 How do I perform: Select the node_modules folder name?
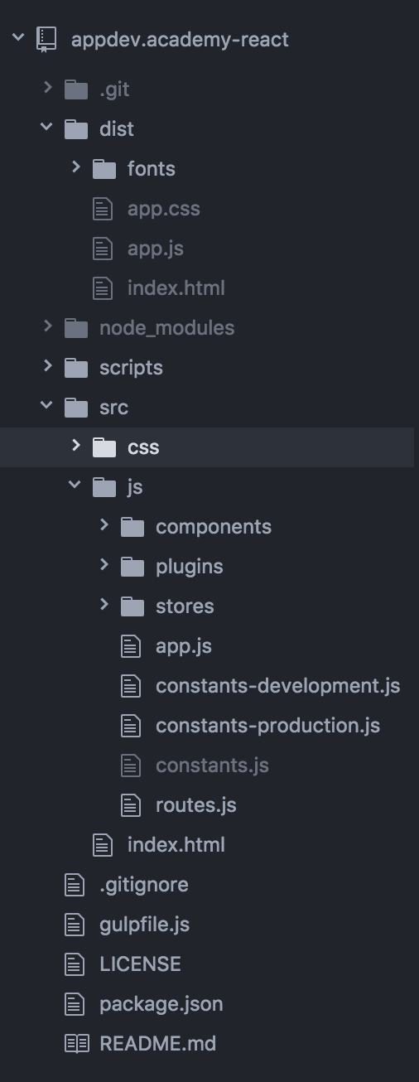pyautogui.click(x=167, y=328)
